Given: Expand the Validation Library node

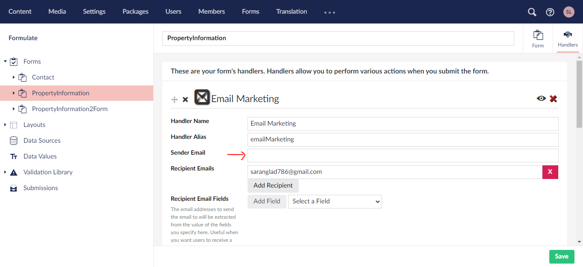Looking at the screenshot, I should pyautogui.click(x=5, y=172).
